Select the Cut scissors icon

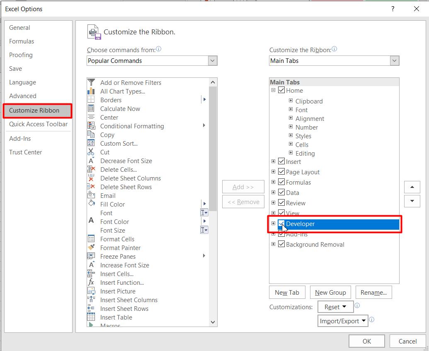point(92,152)
